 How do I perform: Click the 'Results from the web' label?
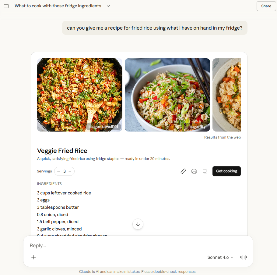click(x=222, y=137)
